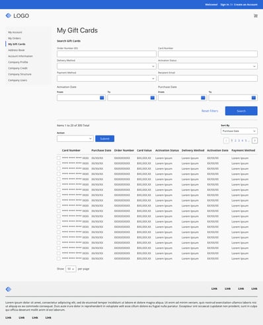This screenshot has width=263, height=325.
Task: Go to previous page with the left arrow
Action: click(x=226, y=141)
